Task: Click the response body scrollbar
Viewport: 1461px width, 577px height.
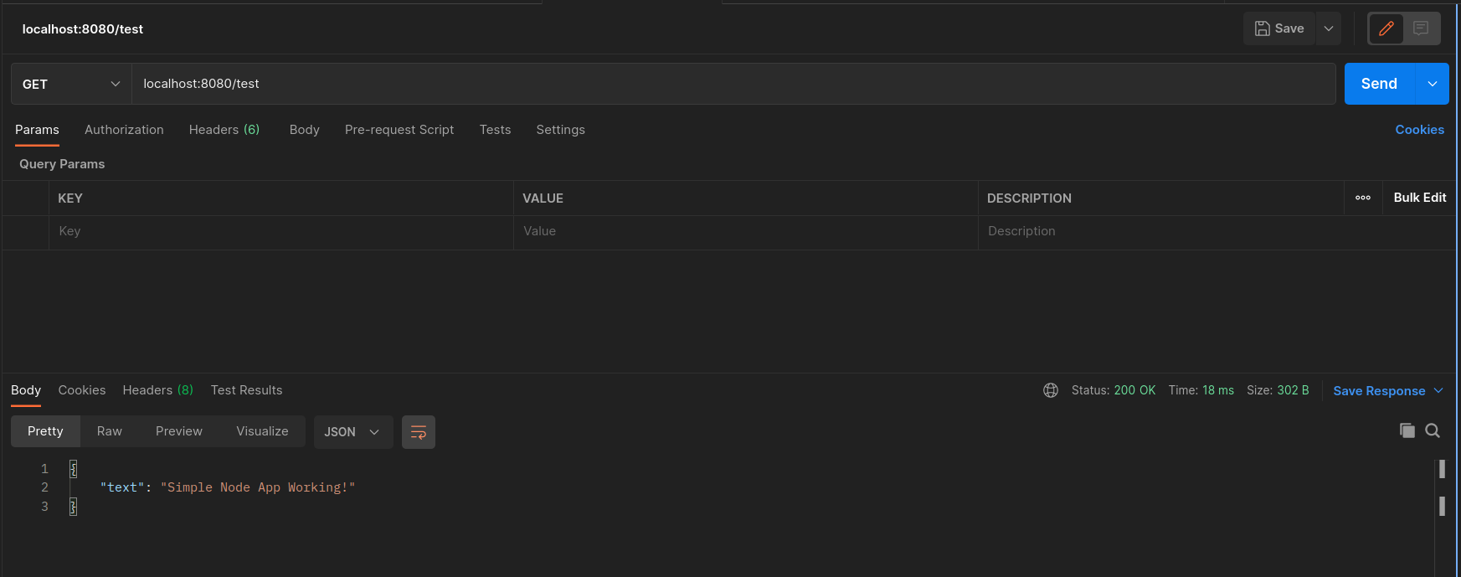Action: pyautogui.click(x=1441, y=487)
